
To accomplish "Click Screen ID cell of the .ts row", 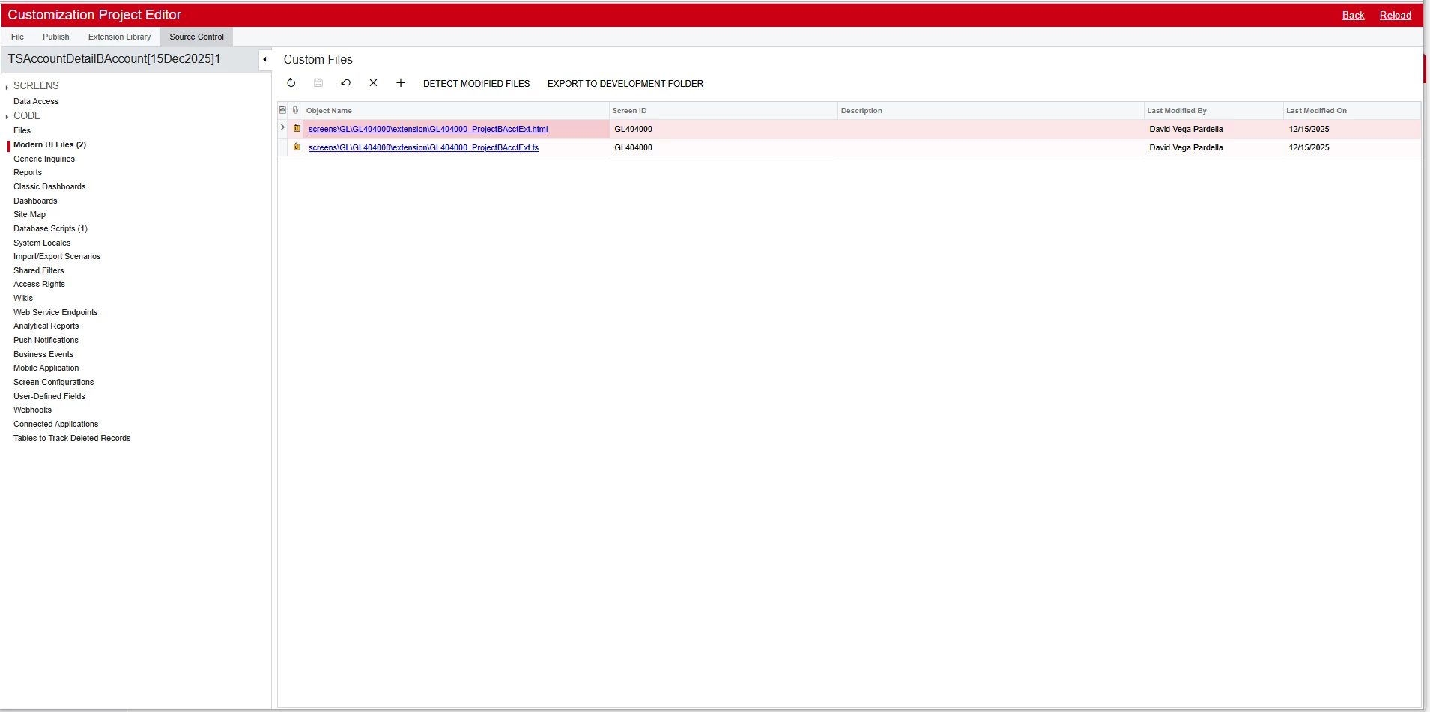I will click(x=723, y=147).
